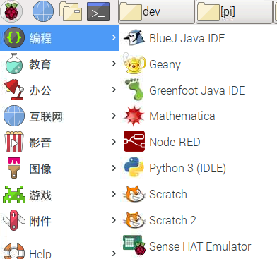Open the 游戏 games menu category
Image resolution: width=277 pixels, height=259 pixels.
point(59,194)
